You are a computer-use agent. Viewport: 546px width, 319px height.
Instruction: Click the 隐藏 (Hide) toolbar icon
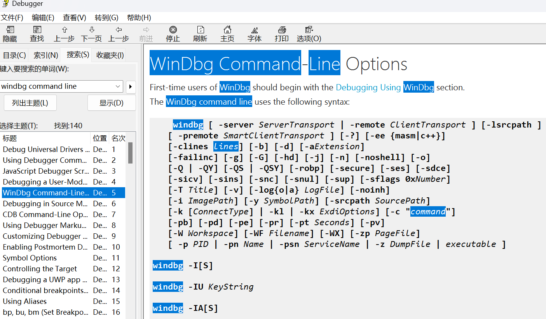click(x=10, y=34)
